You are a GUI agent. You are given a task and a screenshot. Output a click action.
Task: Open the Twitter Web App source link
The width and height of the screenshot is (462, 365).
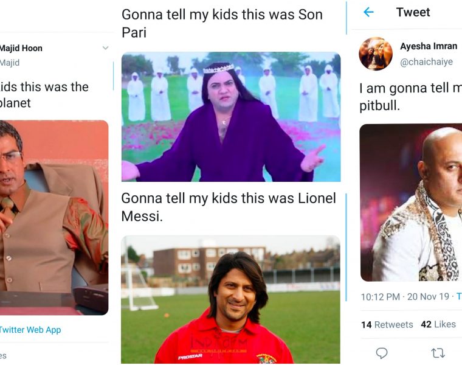click(x=30, y=330)
